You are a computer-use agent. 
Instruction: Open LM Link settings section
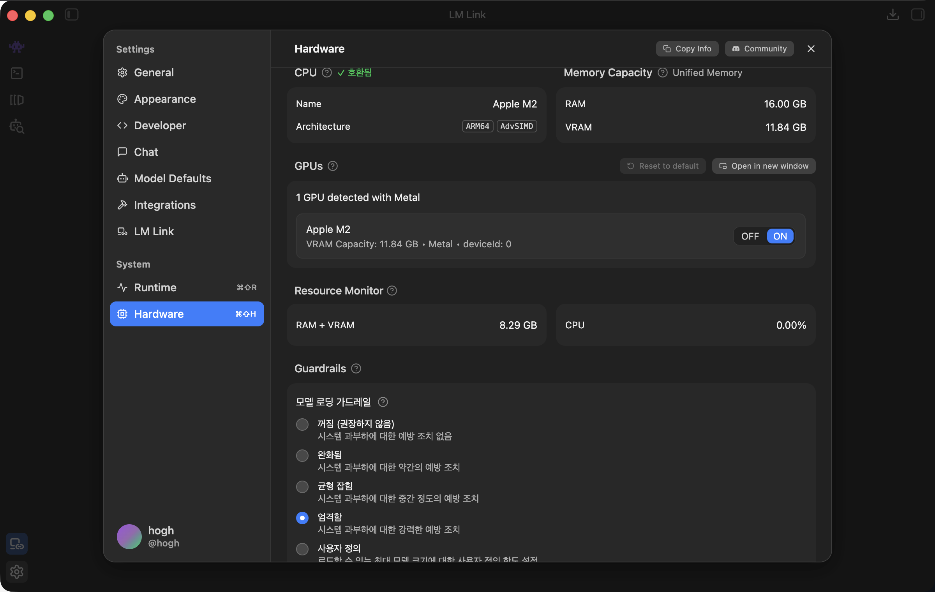pos(187,231)
